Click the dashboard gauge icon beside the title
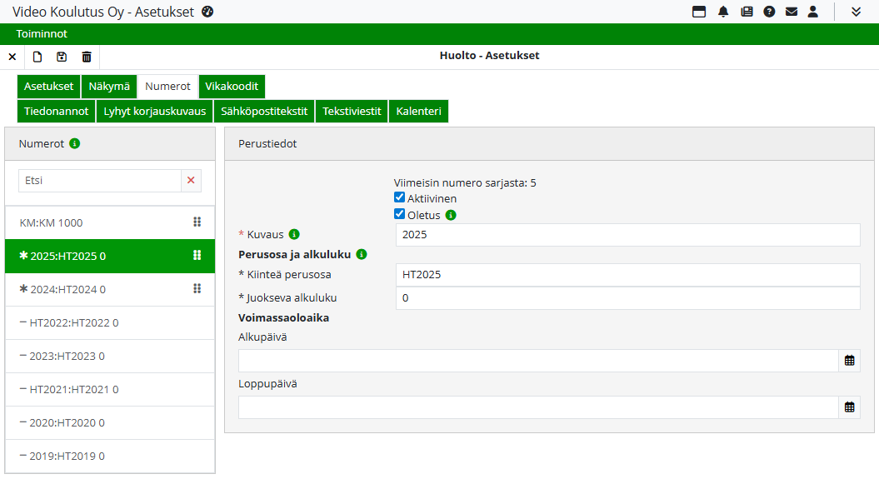The width and height of the screenshot is (879, 489). click(208, 12)
